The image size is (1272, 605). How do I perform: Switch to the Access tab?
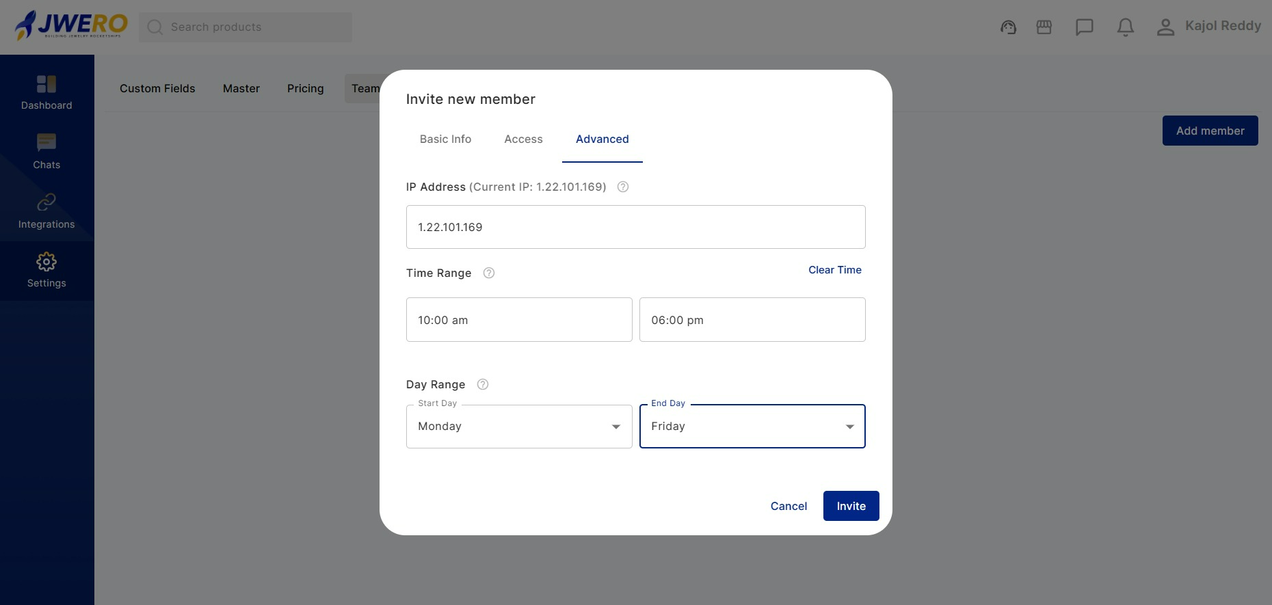click(x=523, y=139)
